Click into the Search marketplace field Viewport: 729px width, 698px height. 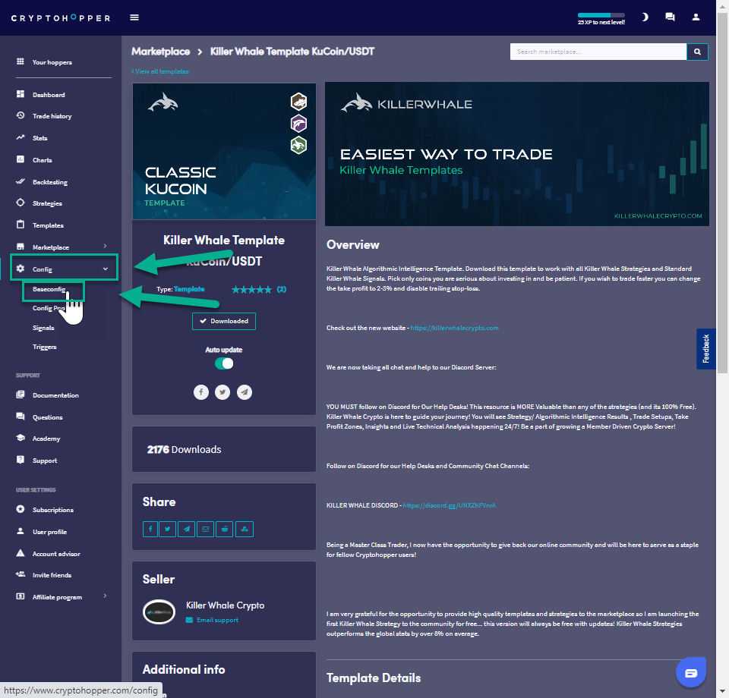[x=598, y=52]
